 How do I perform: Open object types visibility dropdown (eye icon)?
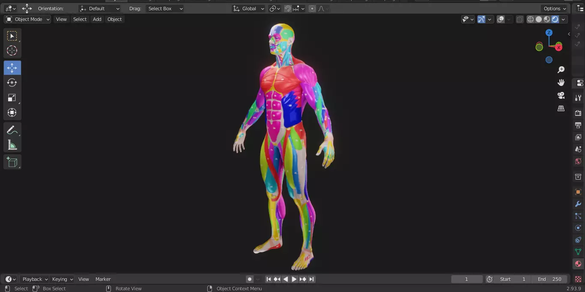coord(468,19)
